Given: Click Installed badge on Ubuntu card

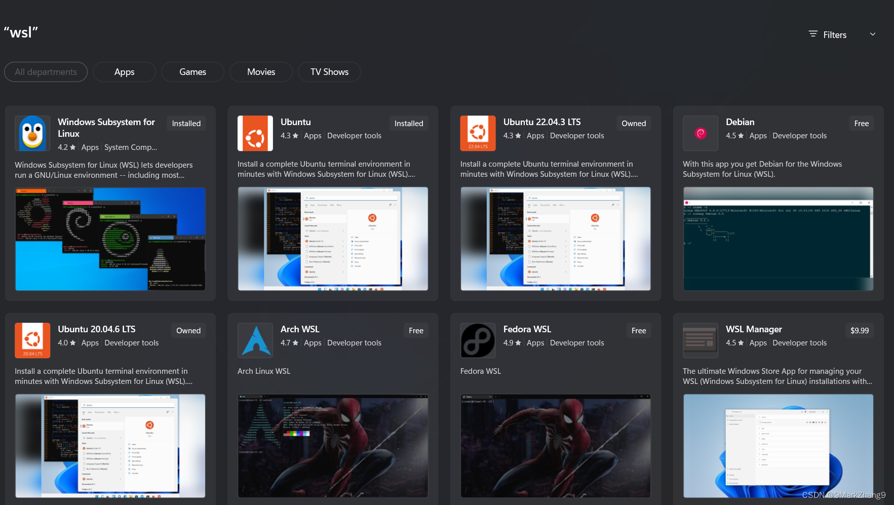Looking at the screenshot, I should [x=409, y=124].
